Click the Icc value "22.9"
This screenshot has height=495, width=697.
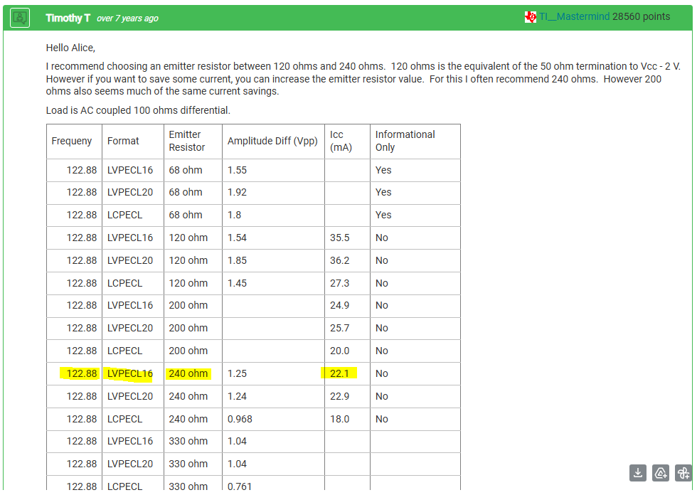(340, 396)
